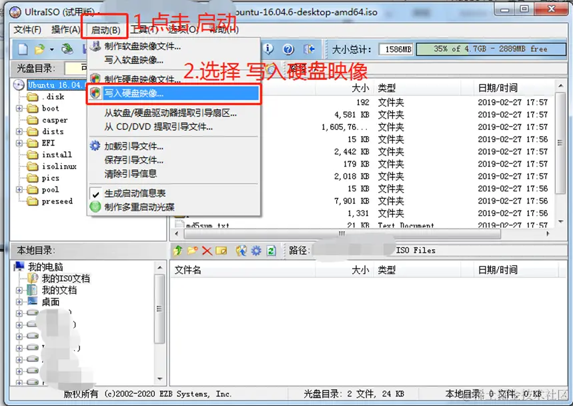Go up one folder in local toolbar
The width and height of the screenshot is (573, 406).
pyautogui.click(x=178, y=251)
